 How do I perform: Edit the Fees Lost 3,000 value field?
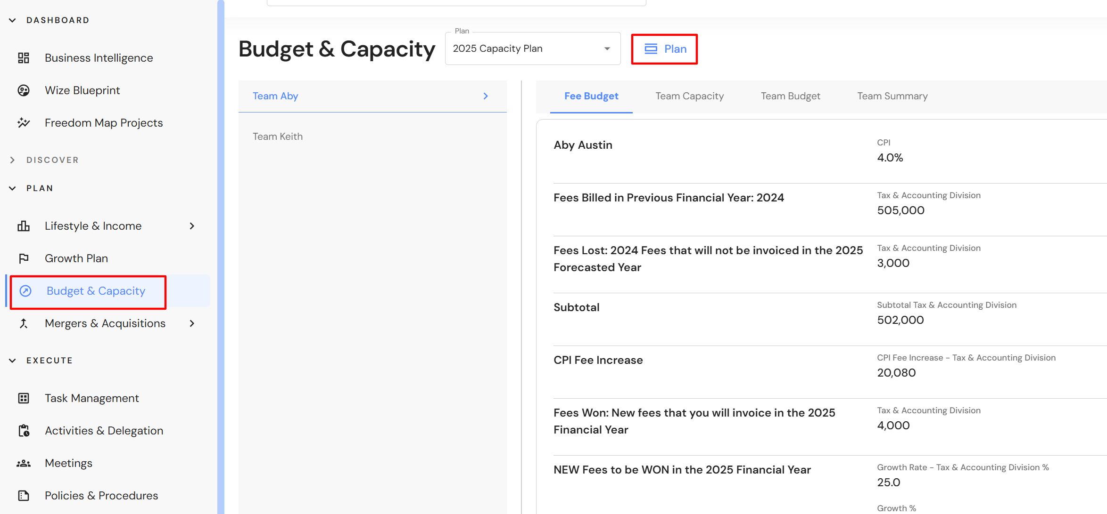(x=893, y=263)
